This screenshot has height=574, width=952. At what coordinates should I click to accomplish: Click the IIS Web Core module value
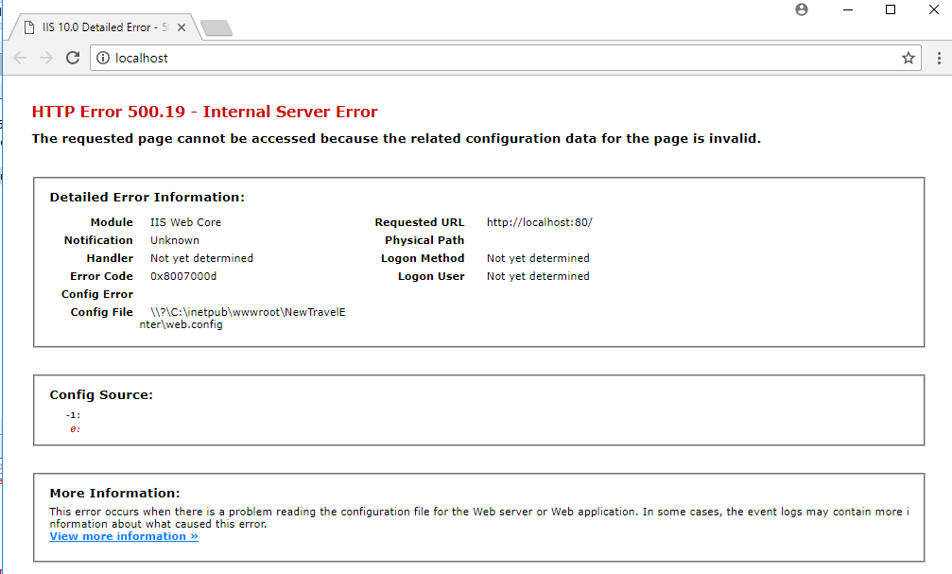186,222
